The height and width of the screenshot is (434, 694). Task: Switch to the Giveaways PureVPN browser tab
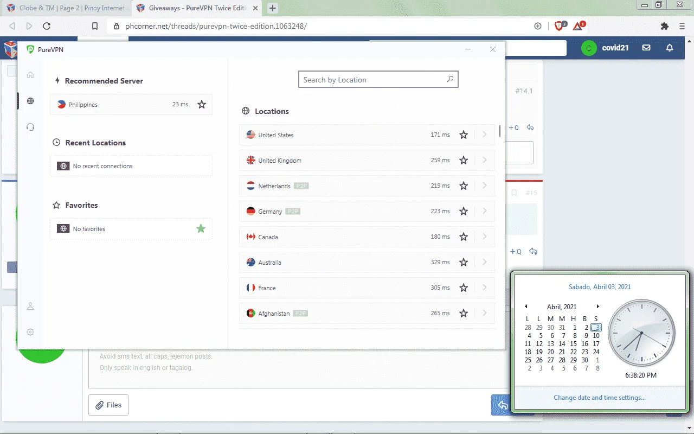(x=197, y=8)
